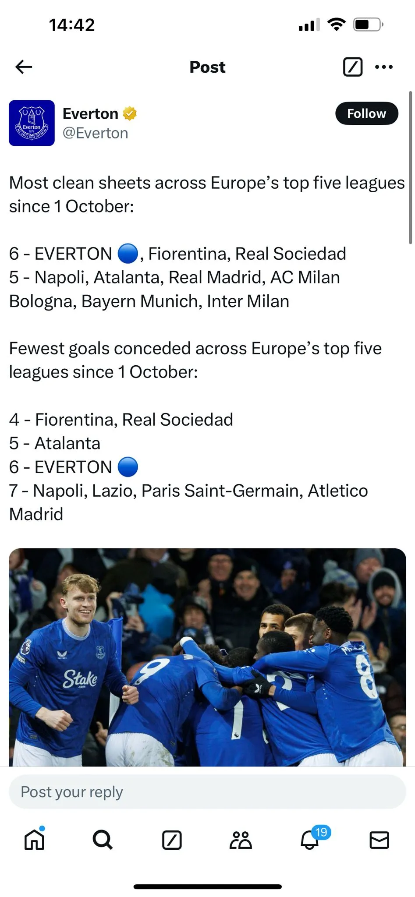This screenshot has width=415, height=897.
Task: Open the Search tab
Action: tap(103, 840)
